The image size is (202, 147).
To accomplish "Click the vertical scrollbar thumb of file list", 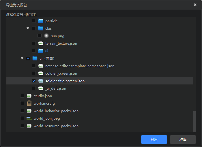I will point(194,122).
